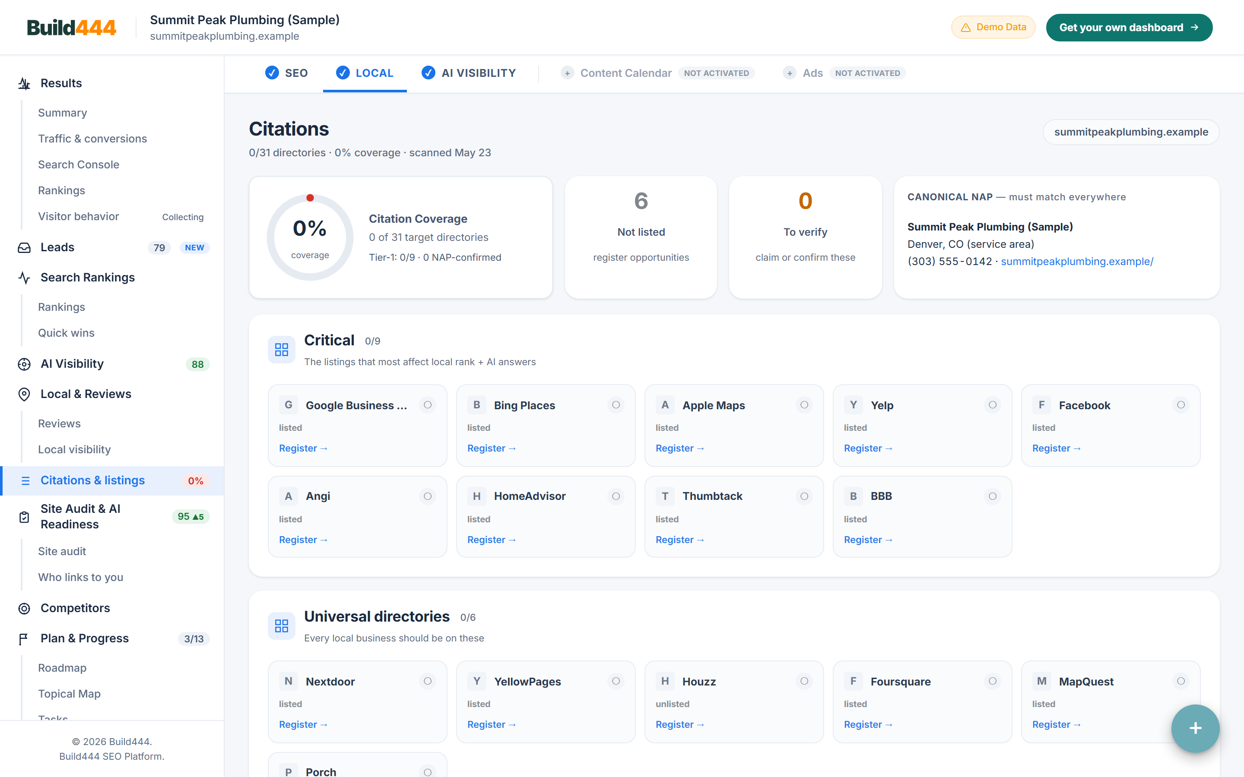This screenshot has width=1244, height=777.
Task: Click the Demo Data badge
Action: tap(993, 28)
